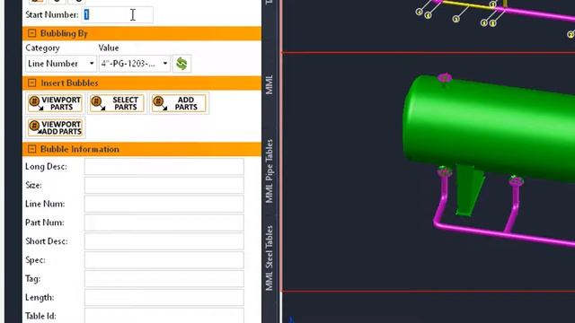Click the Viewport Parts button

pos(55,103)
